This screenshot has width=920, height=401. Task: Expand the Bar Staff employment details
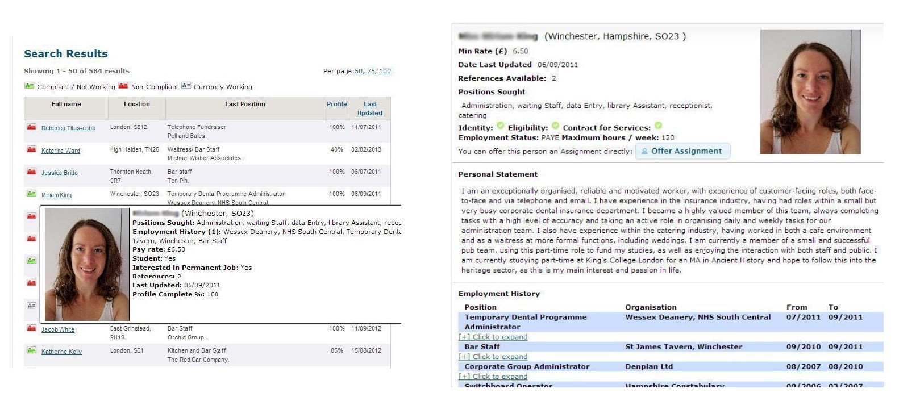(493, 357)
